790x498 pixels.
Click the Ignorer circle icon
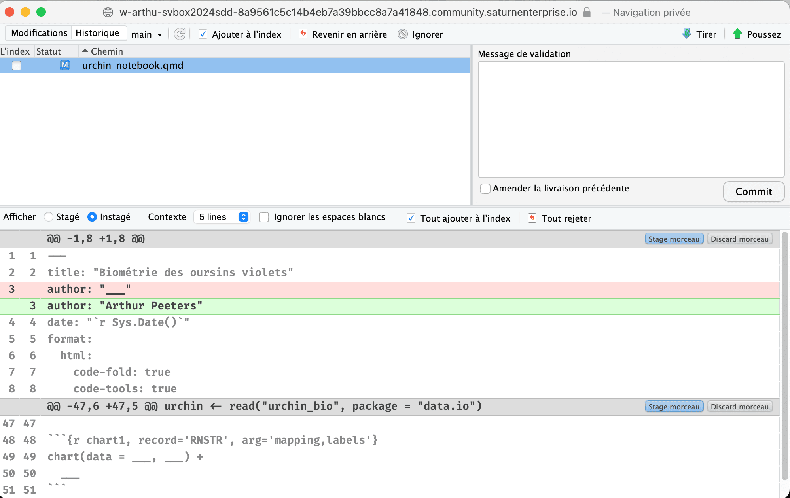coord(403,34)
